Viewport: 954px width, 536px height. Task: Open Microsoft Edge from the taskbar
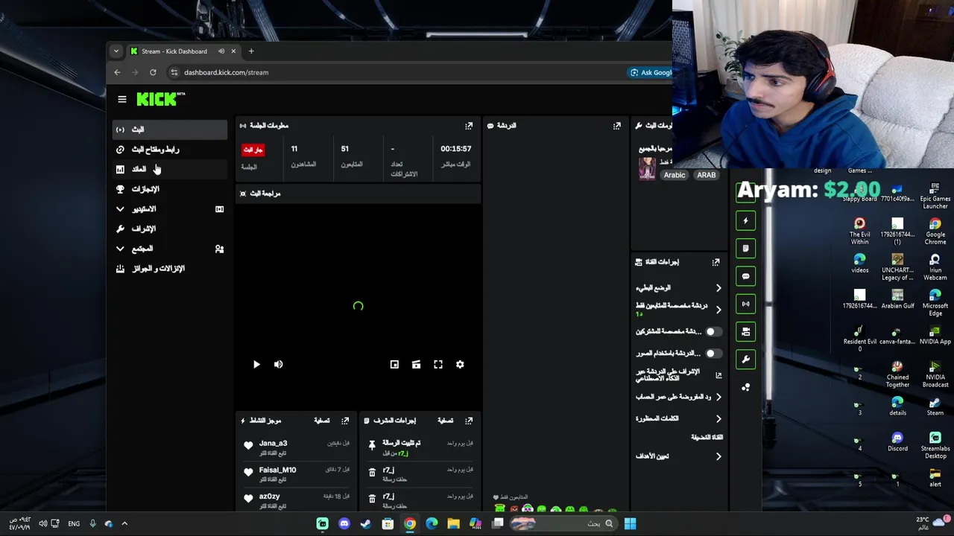pos(432,524)
